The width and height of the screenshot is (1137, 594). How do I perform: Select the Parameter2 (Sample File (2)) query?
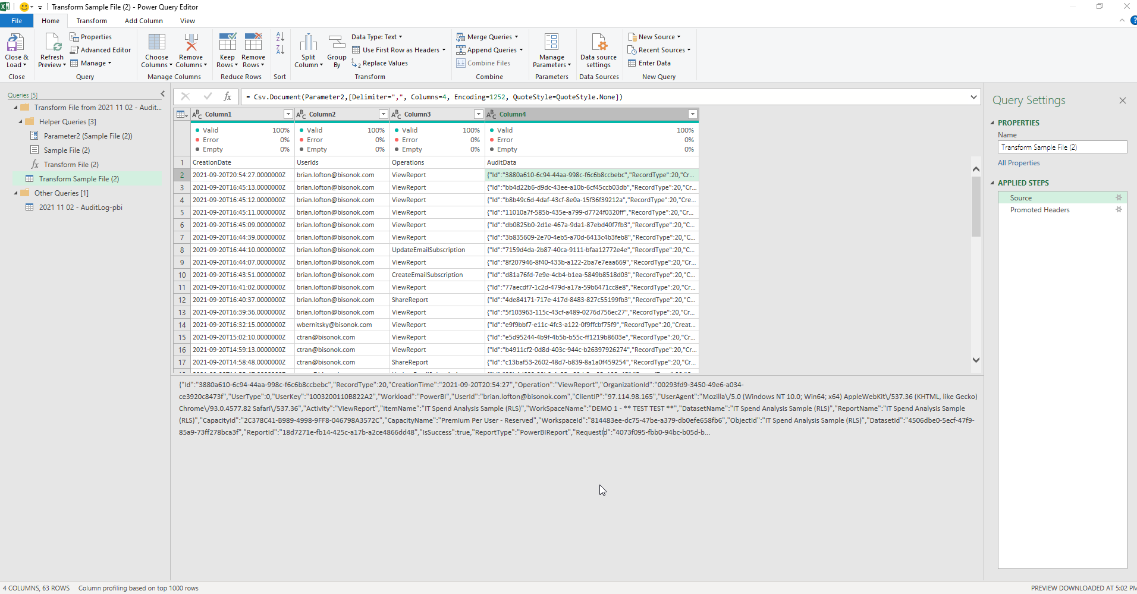(88, 136)
